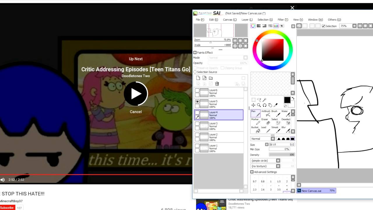Viewport: 373px width, 210px height.
Task: Create a new layer folder
Action: (x=211, y=78)
